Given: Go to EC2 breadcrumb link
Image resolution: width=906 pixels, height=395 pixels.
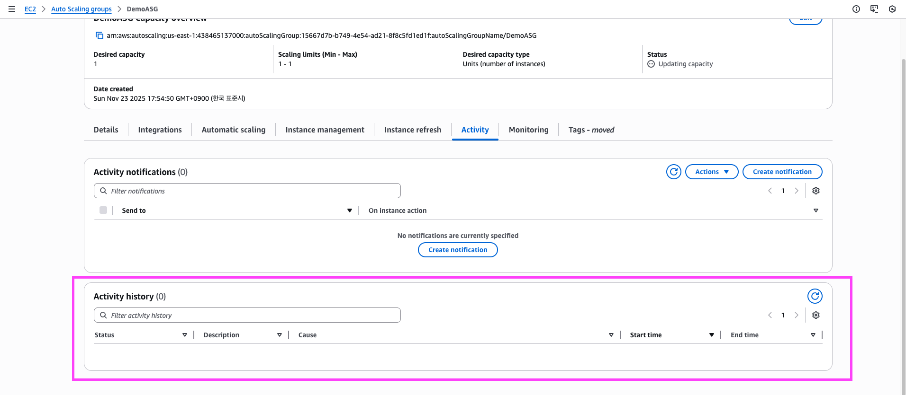Looking at the screenshot, I should point(30,9).
